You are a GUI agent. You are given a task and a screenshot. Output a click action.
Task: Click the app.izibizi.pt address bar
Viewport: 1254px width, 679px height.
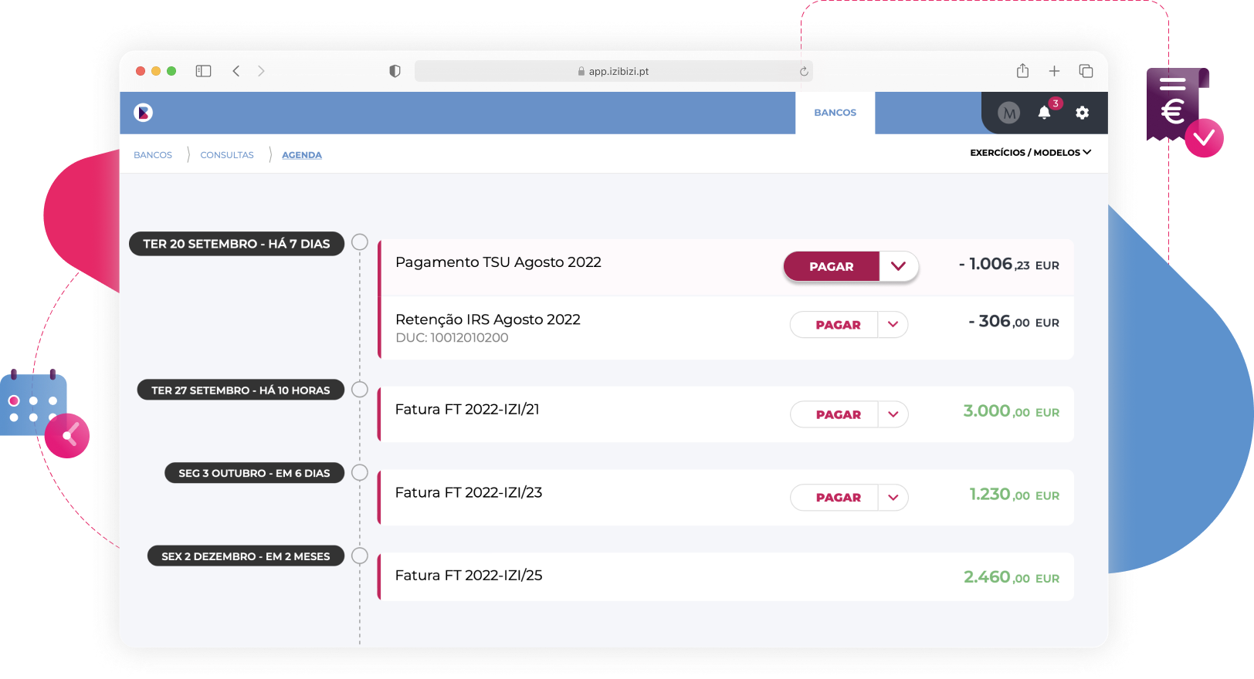(x=613, y=71)
